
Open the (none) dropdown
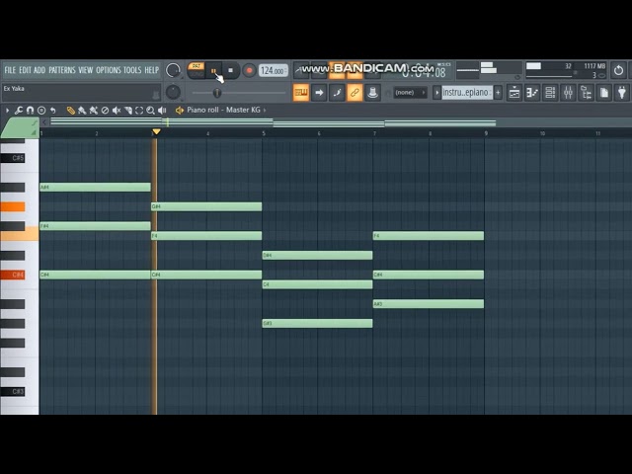click(410, 93)
